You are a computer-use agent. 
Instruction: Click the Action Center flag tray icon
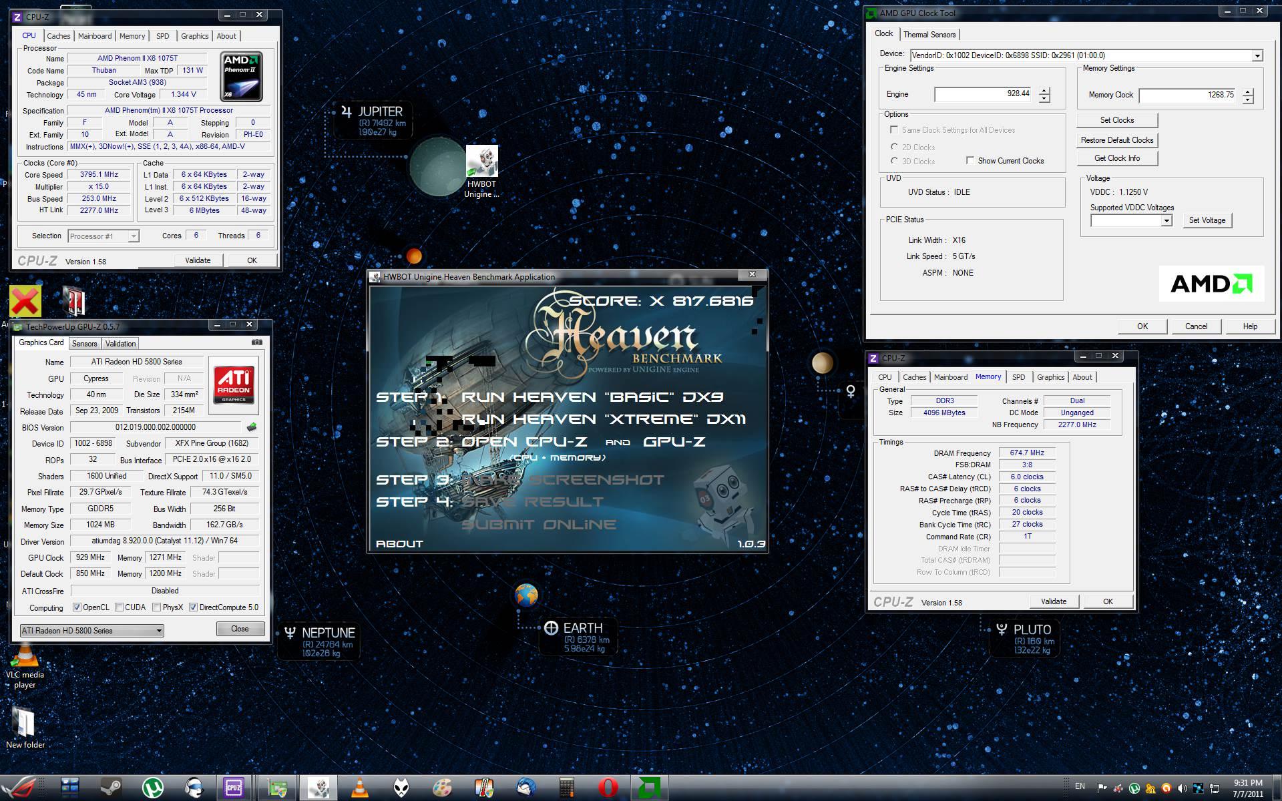point(1102,788)
